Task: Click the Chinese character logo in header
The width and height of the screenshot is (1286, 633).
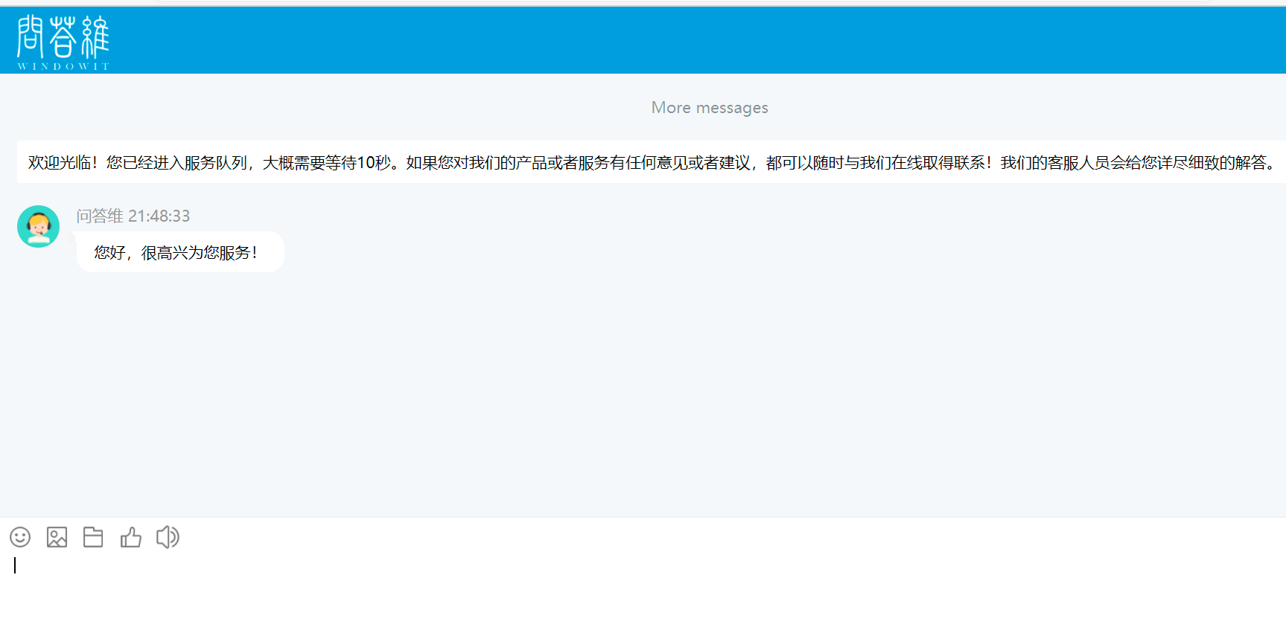Action: tap(63, 36)
